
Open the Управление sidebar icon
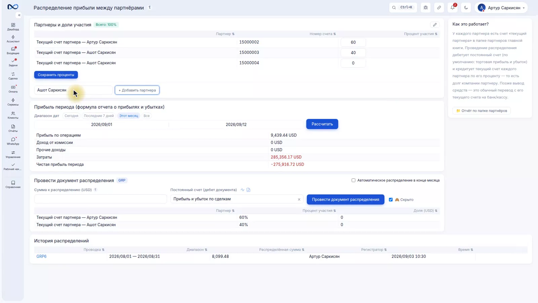(x=13, y=155)
